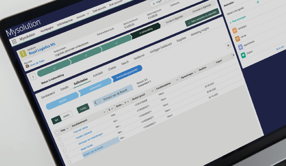Image resolution: width=286 pixels, height=166 pixels.
Task: Toggle the select-all checkbox in table header
Action: (57, 133)
